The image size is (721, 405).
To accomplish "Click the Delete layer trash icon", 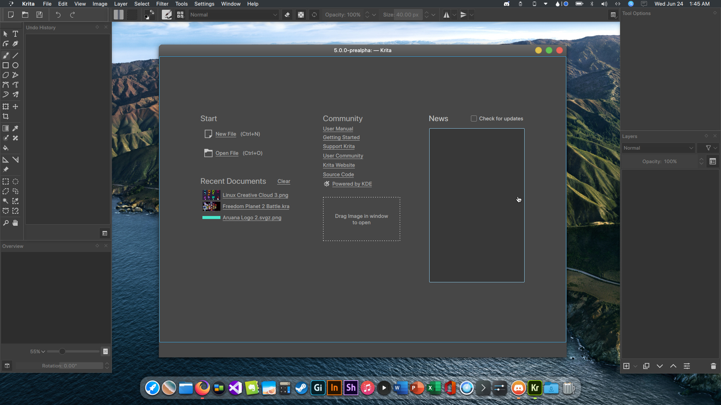I will [713, 366].
